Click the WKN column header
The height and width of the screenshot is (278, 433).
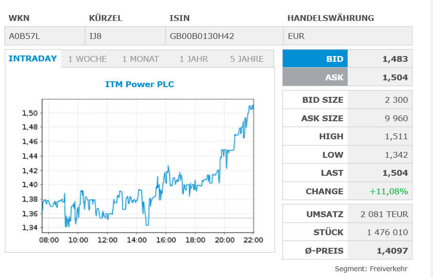(19, 18)
